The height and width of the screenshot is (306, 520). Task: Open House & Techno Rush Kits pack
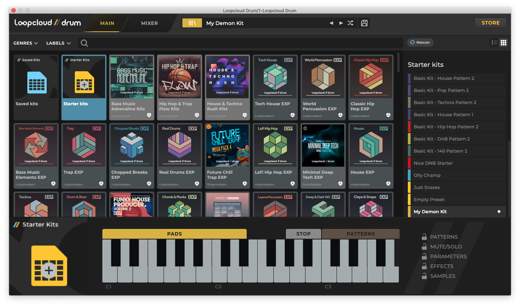pyautogui.click(x=227, y=87)
